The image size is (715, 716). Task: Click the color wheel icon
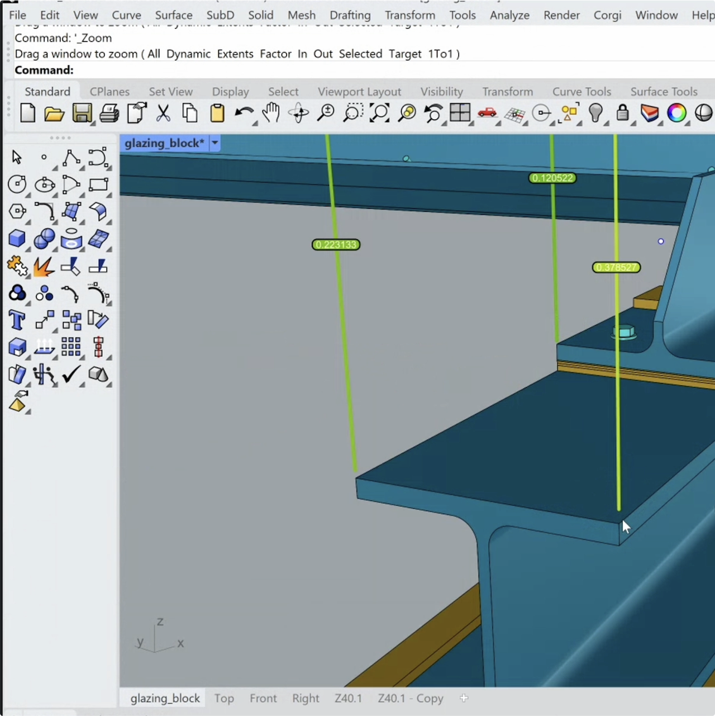click(x=676, y=113)
